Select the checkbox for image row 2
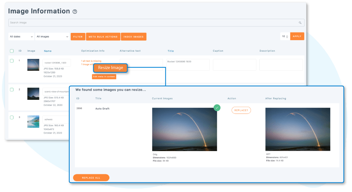This screenshot has height=192, width=352. [x=12, y=89]
